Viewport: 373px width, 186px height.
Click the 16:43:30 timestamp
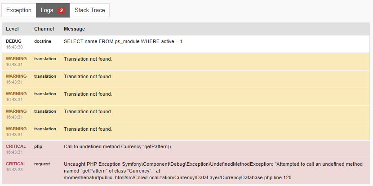click(14, 47)
